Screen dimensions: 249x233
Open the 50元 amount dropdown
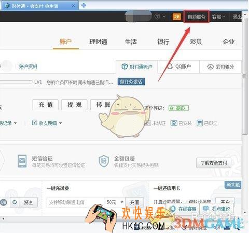coord(115,202)
